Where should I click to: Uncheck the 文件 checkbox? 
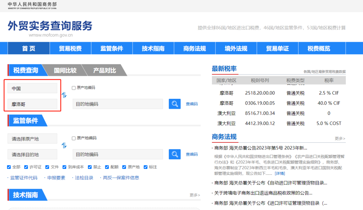tap(47, 167)
